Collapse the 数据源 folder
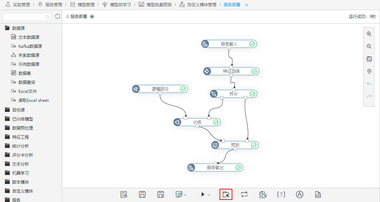This screenshot has width=380, height=202. click(x=15, y=28)
